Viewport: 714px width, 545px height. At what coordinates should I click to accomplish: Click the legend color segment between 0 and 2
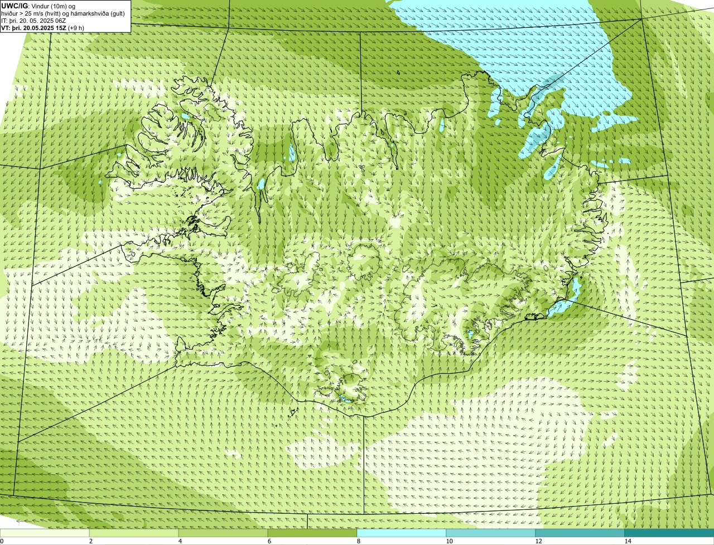[x=45, y=533]
